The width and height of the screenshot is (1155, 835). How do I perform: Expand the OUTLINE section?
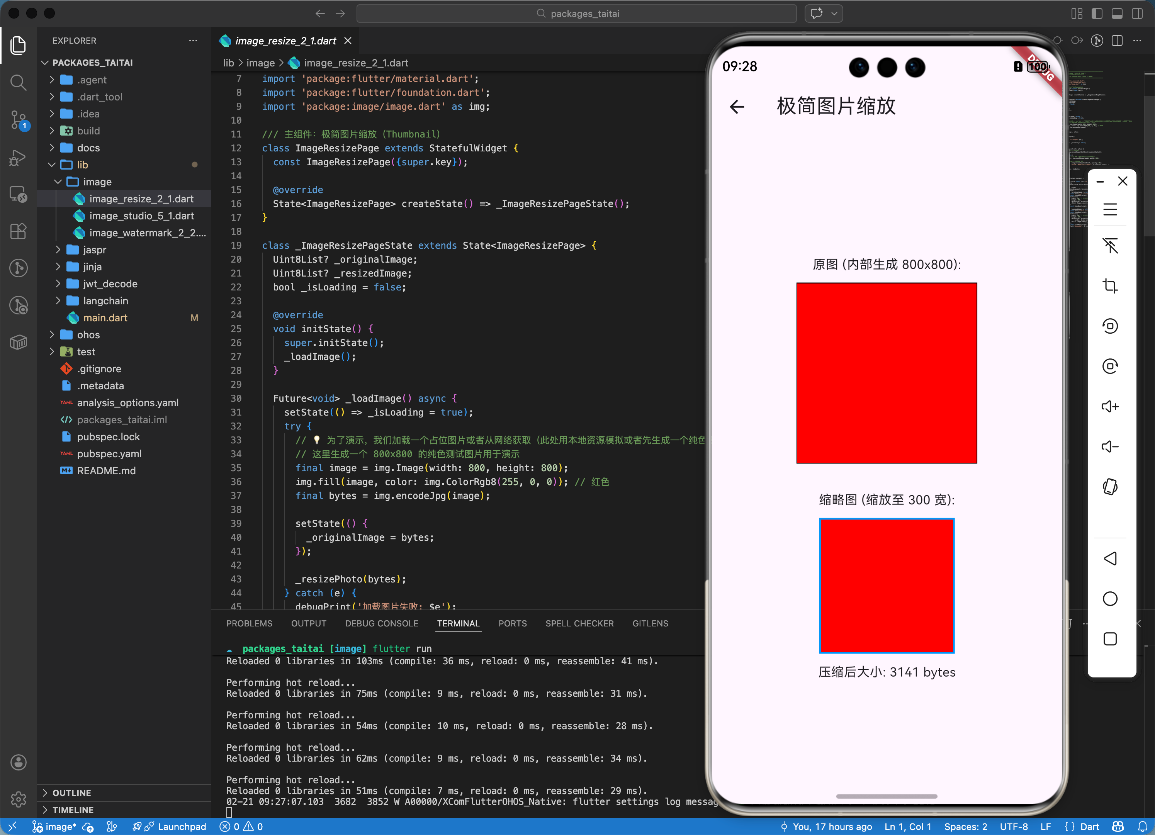pos(71,793)
